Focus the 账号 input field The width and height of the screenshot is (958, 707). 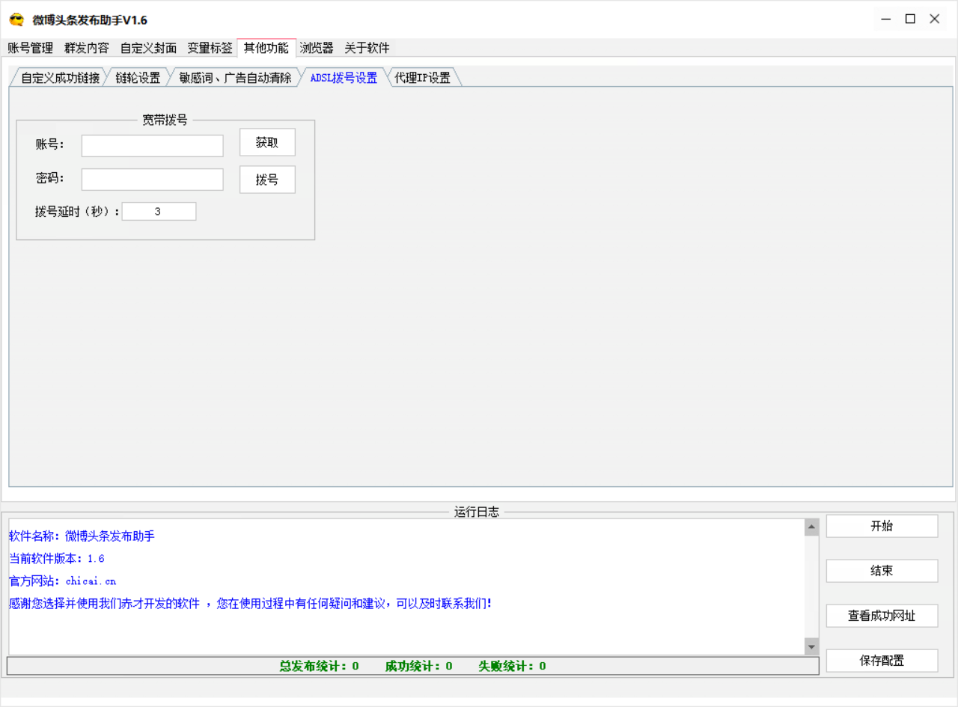(x=153, y=146)
